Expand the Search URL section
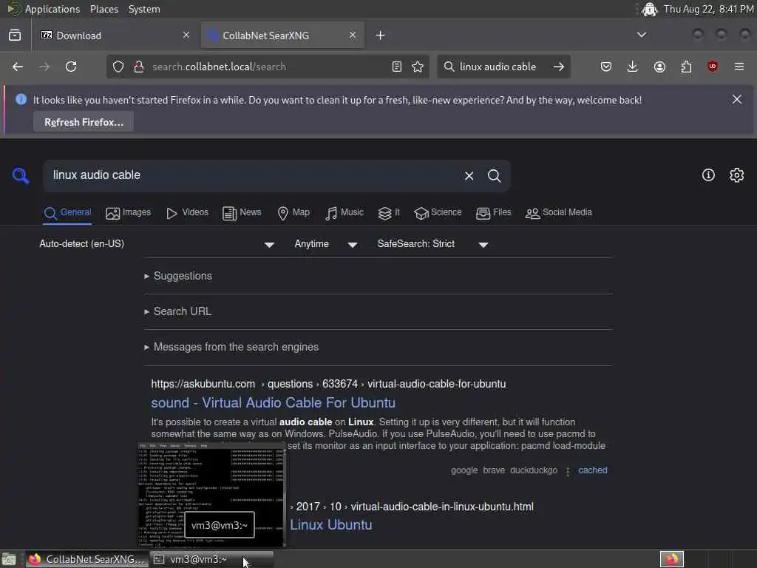This screenshot has width=757, height=568. (177, 311)
